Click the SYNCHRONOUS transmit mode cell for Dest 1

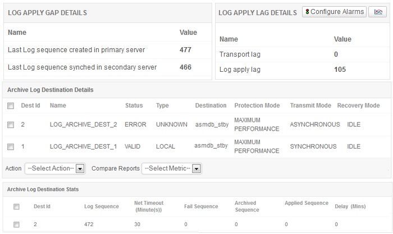click(x=313, y=146)
